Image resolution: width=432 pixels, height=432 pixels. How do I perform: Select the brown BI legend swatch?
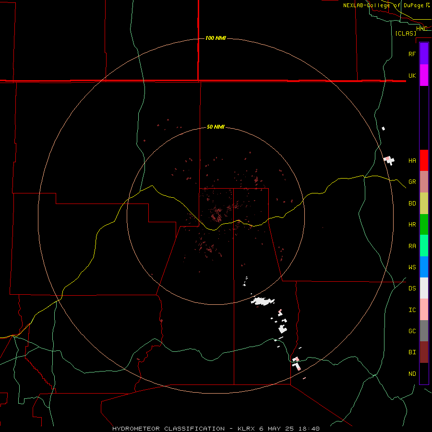[424, 352]
